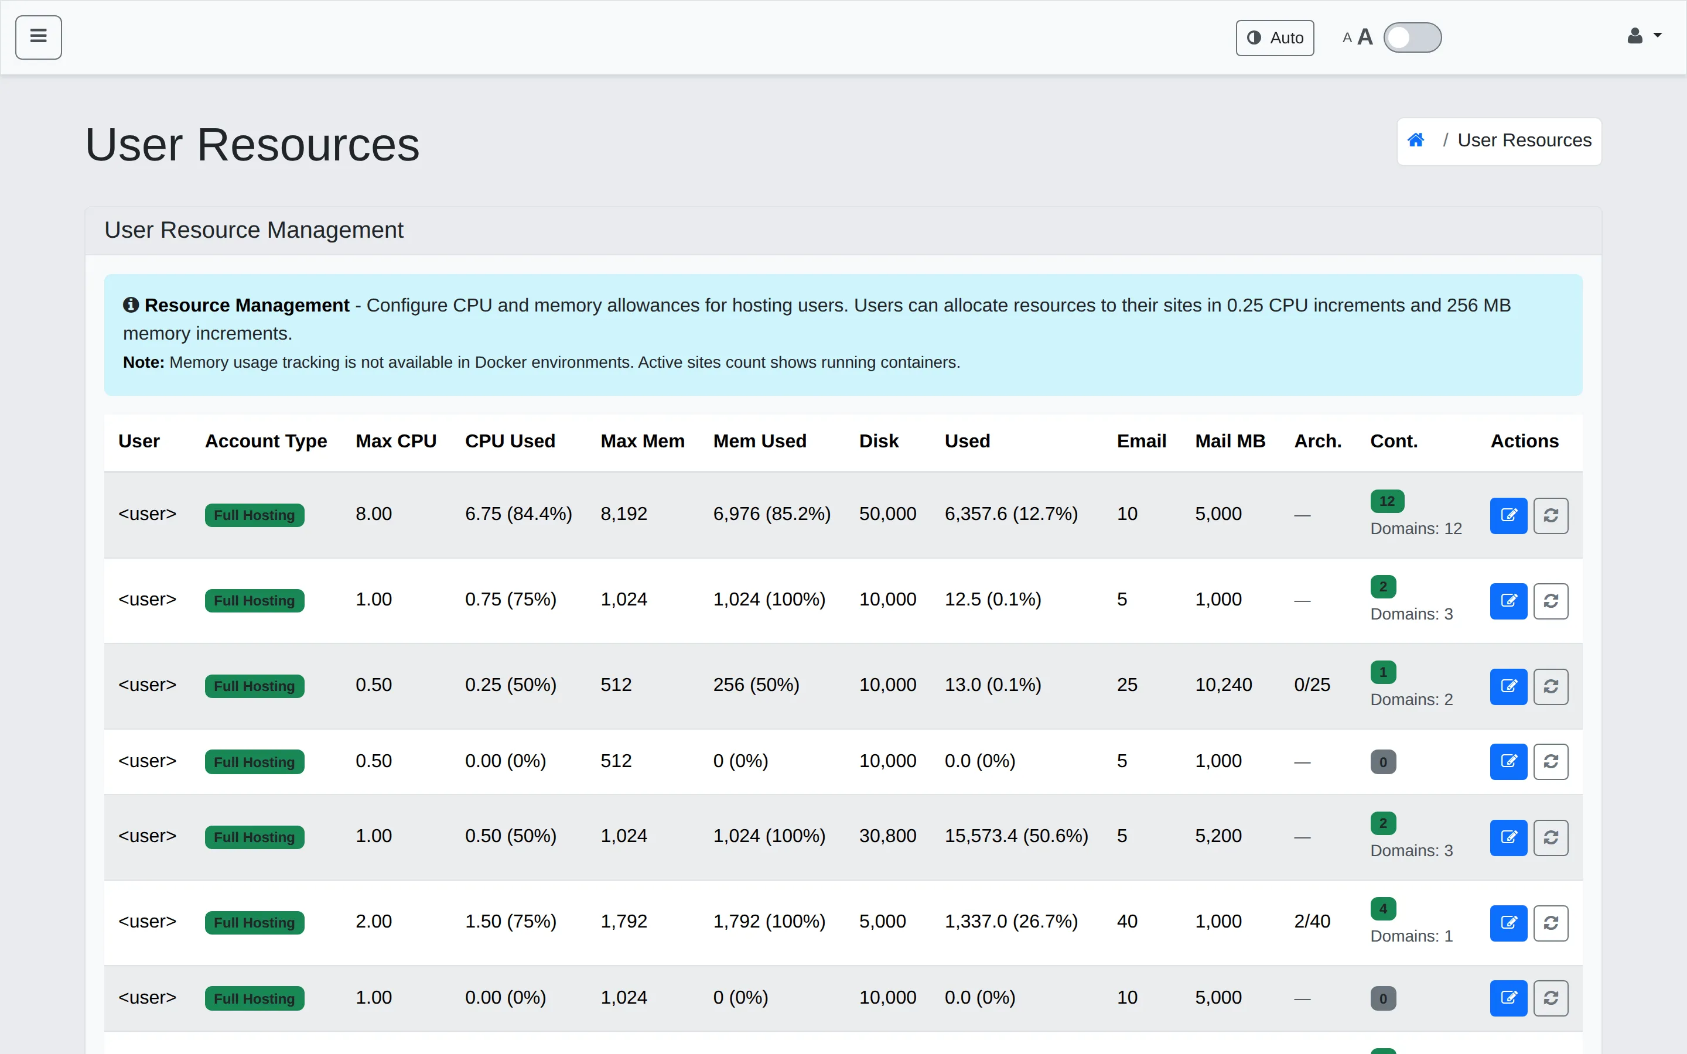Click the Mem Used column header
Screen dimensions: 1687x1054
(x=759, y=442)
